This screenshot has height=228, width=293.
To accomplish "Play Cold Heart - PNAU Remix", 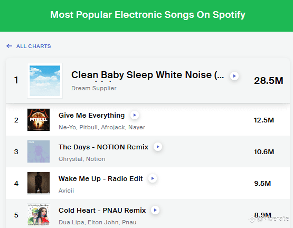I will tap(155, 210).
